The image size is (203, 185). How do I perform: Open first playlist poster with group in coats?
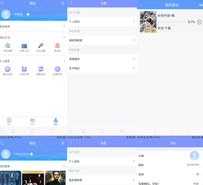coord(11,178)
